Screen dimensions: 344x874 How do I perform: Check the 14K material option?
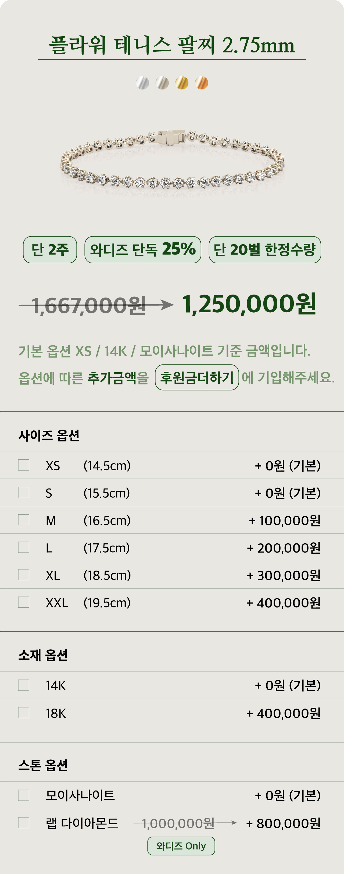point(24,685)
